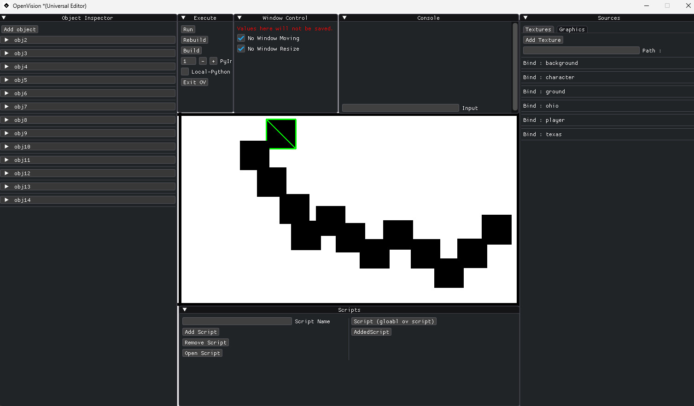Viewport: 694px width, 406px height.
Task: Collapse the Sources panel triangle icon
Action: point(525,17)
